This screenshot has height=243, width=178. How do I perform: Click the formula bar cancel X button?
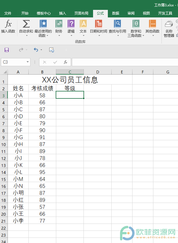point(45,62)
